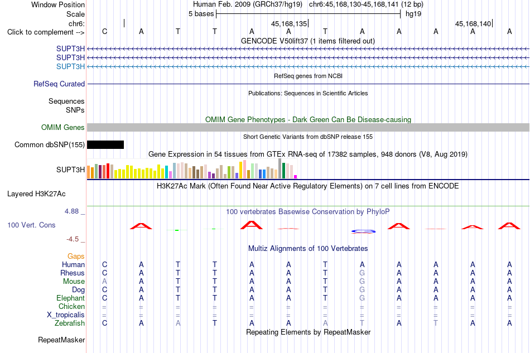Open the H3K27Ac Mark track title
530x353 pixels.
308,186
